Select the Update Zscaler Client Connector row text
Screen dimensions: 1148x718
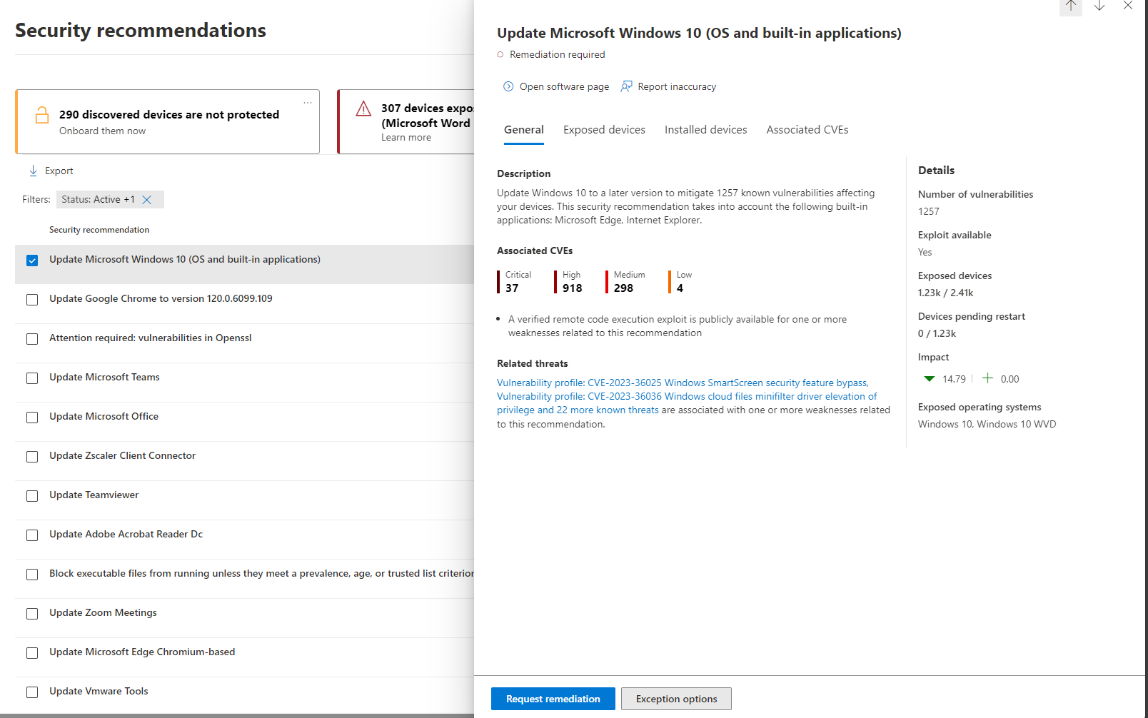click(x=122, y=455)
